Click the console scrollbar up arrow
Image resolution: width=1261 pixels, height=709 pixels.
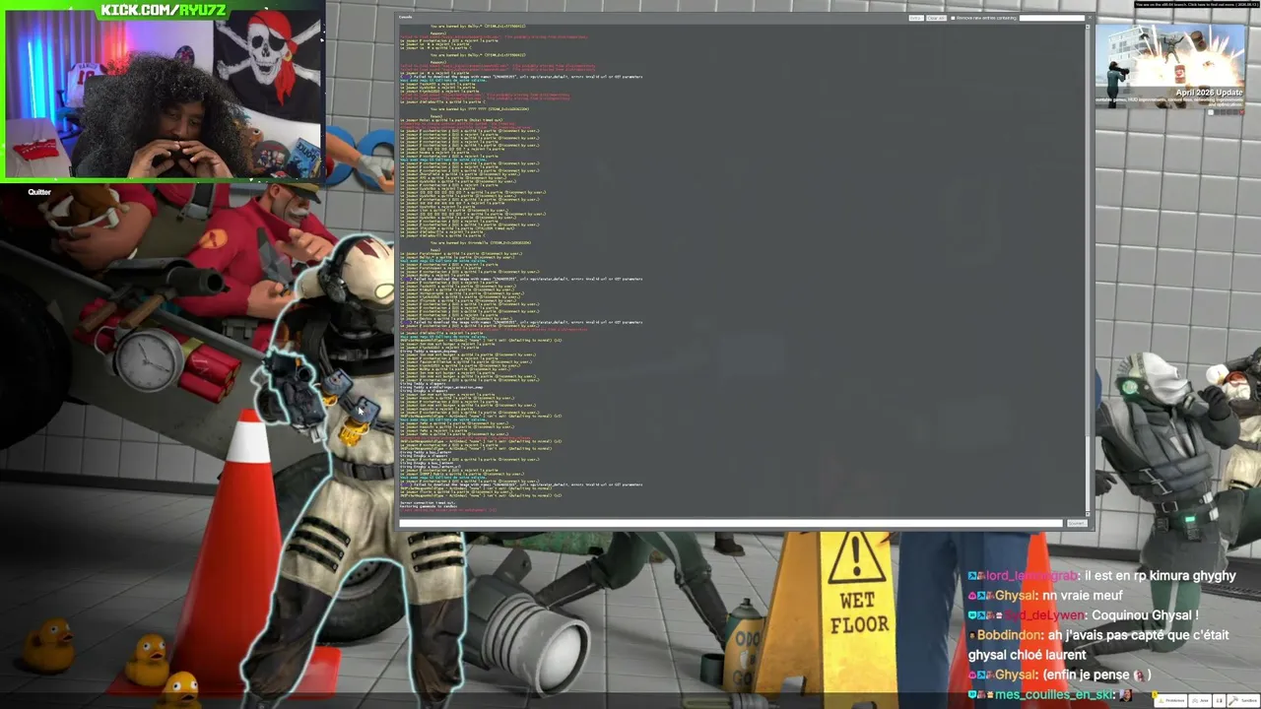pos(1089,27)
